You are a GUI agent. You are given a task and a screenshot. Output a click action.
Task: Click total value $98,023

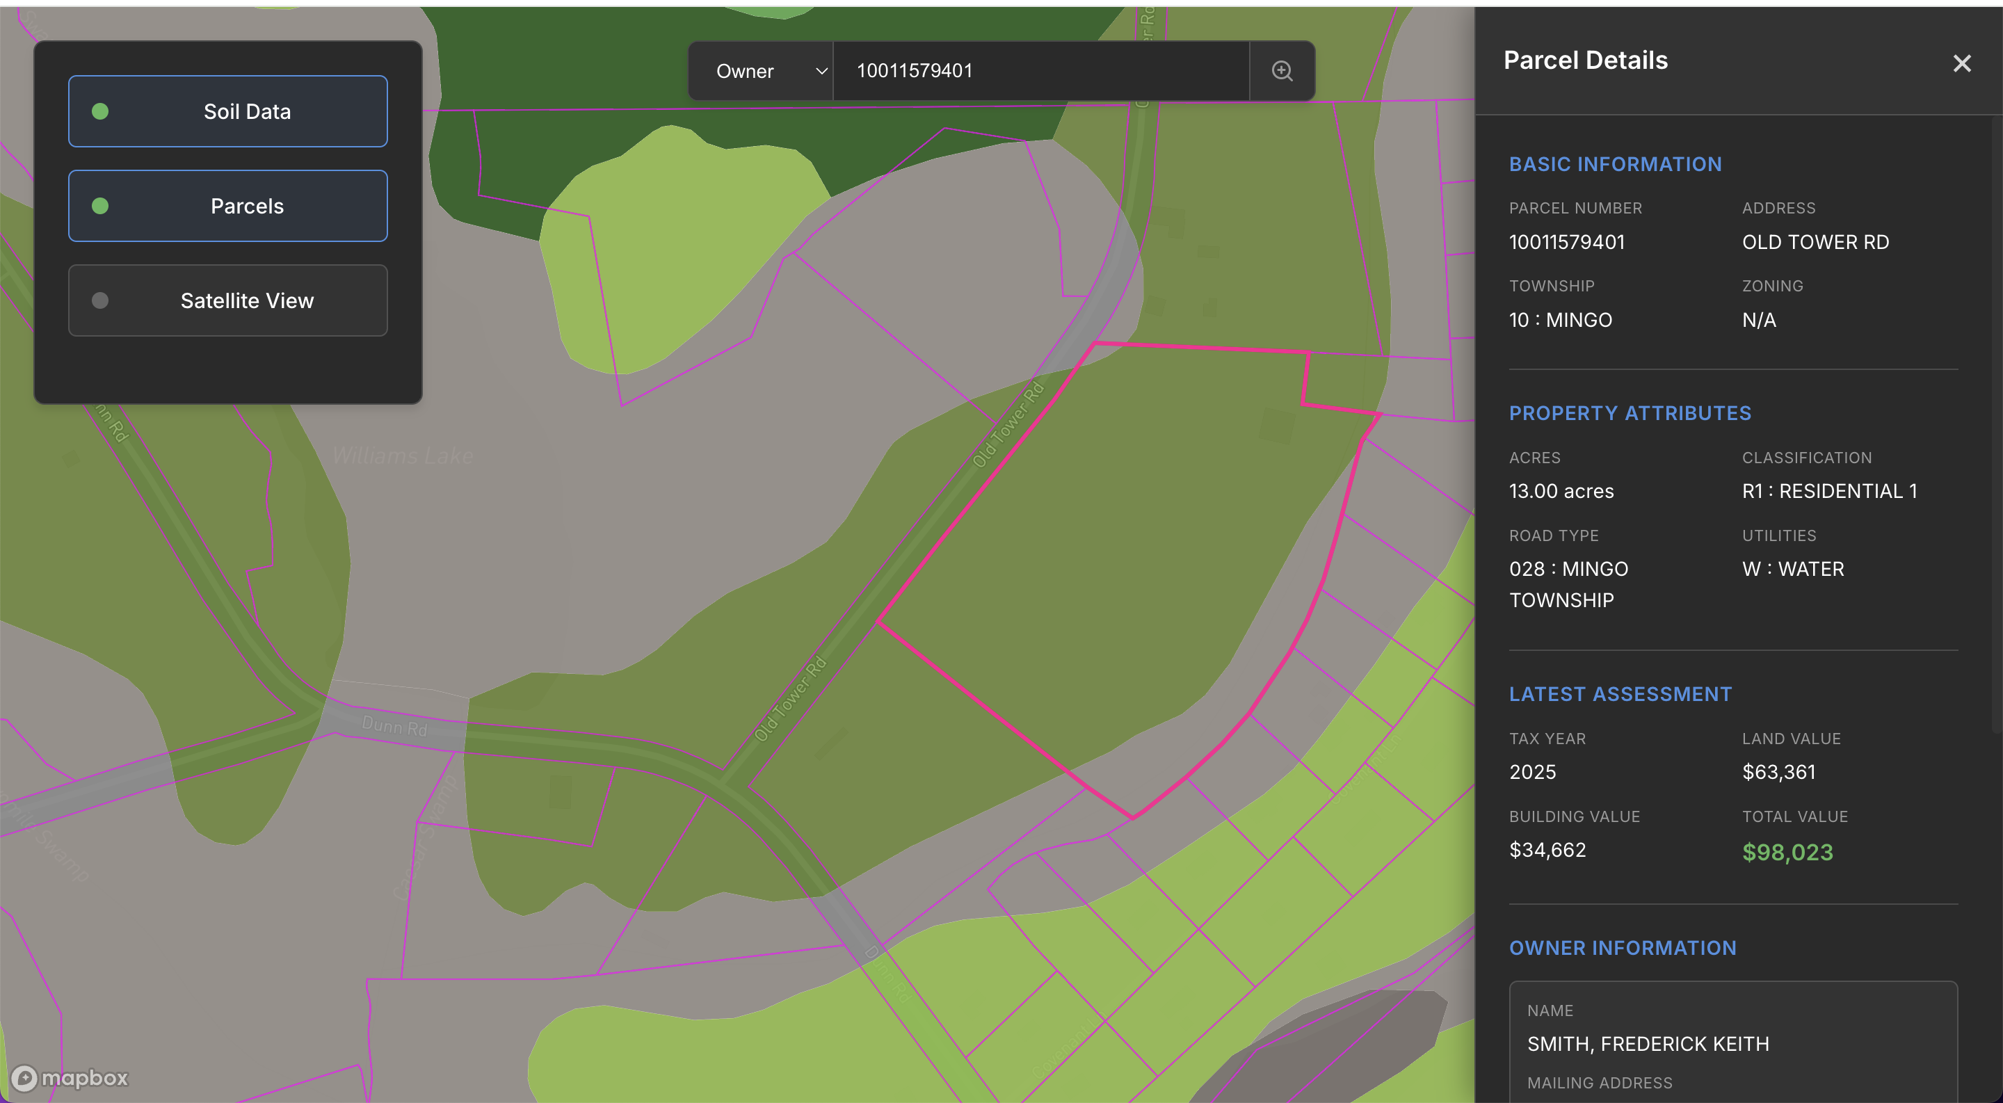[x=1787, y=852]
